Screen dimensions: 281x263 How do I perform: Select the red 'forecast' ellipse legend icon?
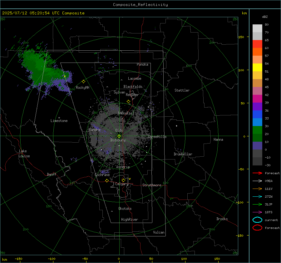(257, 228)
